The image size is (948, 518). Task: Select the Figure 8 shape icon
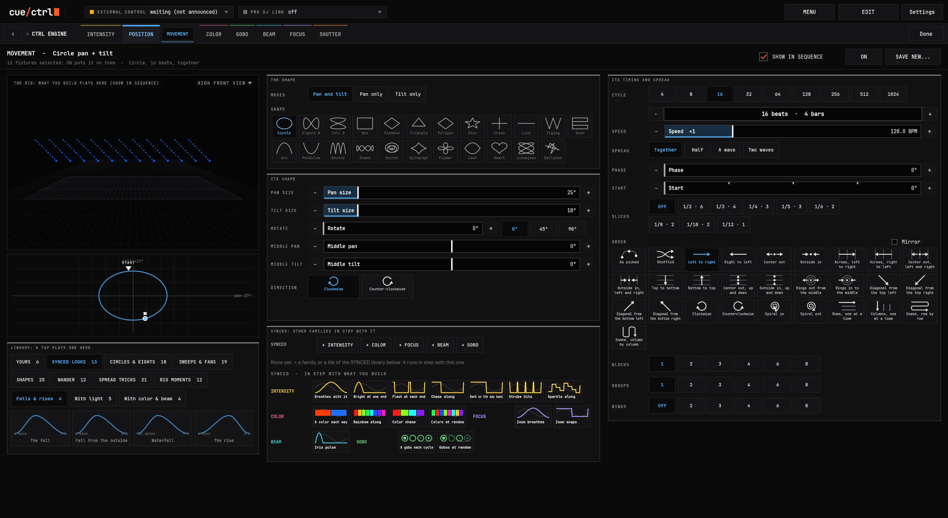(x=311, y=126)
